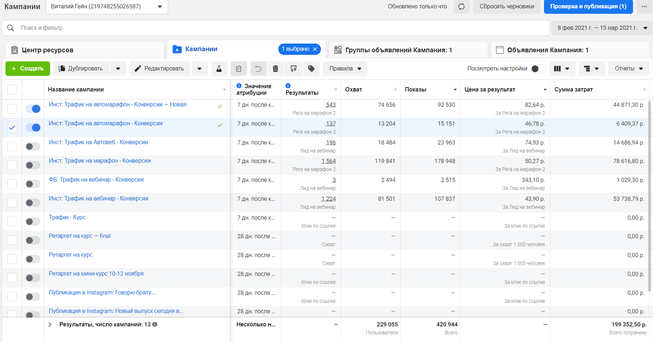Click the refresh data icon
This screenshot has height=342, width=653.
coord(461,7)
